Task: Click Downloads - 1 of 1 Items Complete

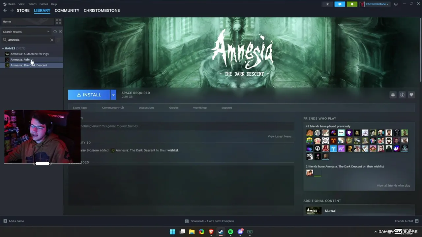Action: [x=212, y=221]
